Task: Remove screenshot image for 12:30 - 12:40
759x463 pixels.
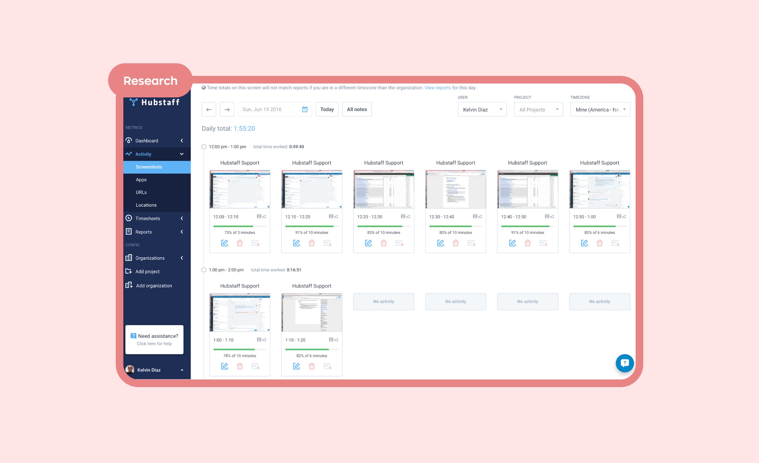Action: (x=472, y=243)
